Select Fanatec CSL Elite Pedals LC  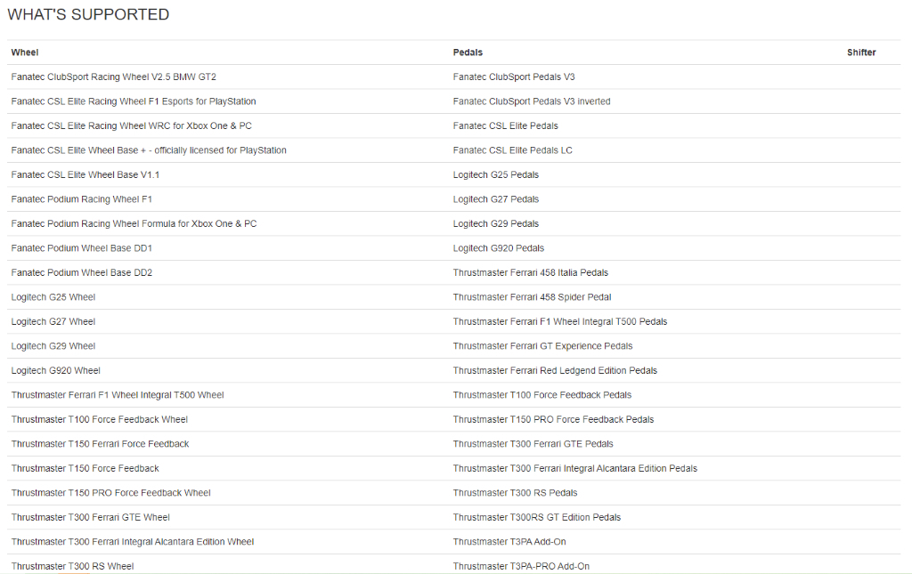coord(512,150)
